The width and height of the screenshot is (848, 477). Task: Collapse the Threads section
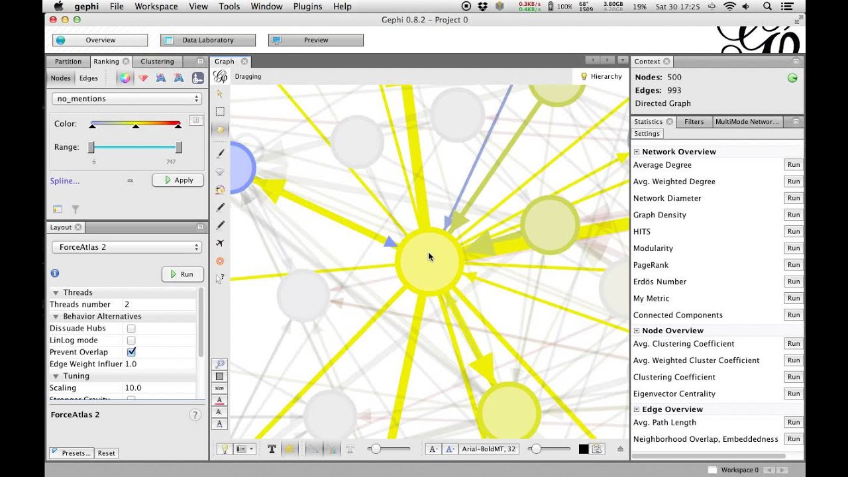(56, 293)
